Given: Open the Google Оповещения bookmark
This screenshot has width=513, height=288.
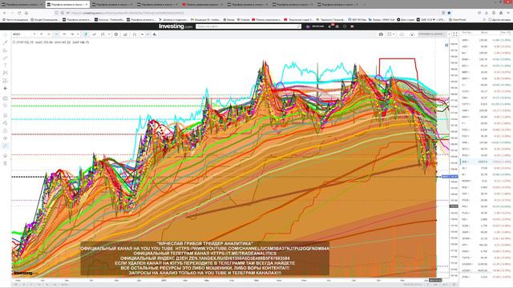Looking at the screenshot, I should click(x=45, y=19).
